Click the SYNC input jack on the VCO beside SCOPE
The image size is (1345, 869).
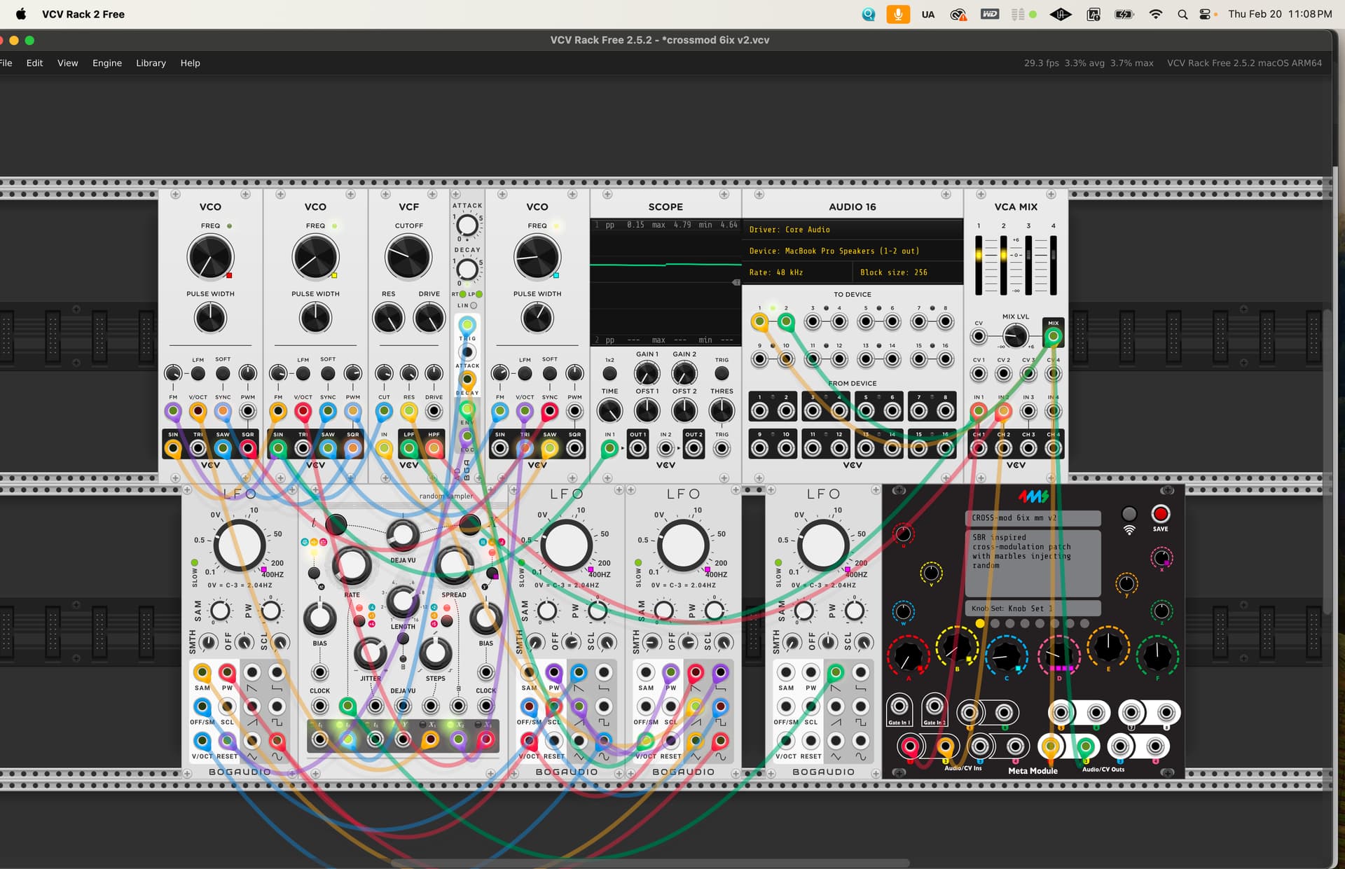click(x=550, y=412)
